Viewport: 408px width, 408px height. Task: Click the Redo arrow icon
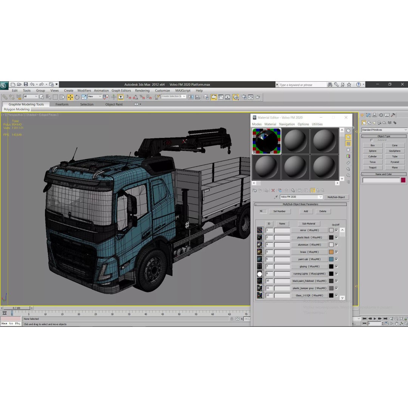(42, 84)
